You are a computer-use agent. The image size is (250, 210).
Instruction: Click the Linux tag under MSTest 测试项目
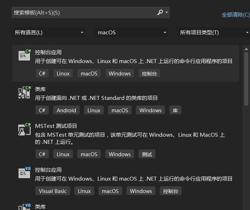click(x=63, y=154)
